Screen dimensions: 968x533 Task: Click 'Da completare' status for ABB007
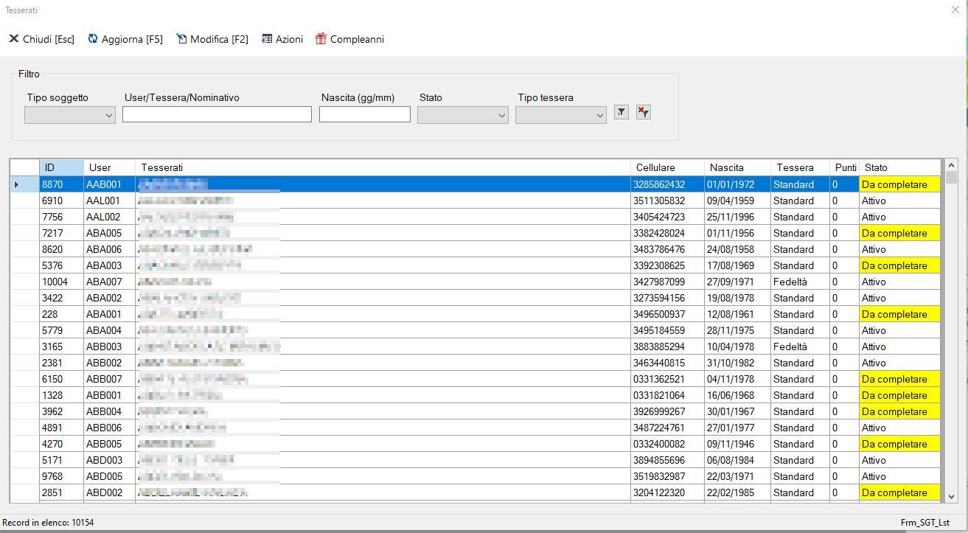tap(900, 379)
